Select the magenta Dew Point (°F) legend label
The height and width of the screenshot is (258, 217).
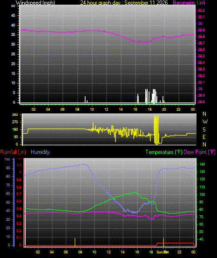[x=199, y=152]
